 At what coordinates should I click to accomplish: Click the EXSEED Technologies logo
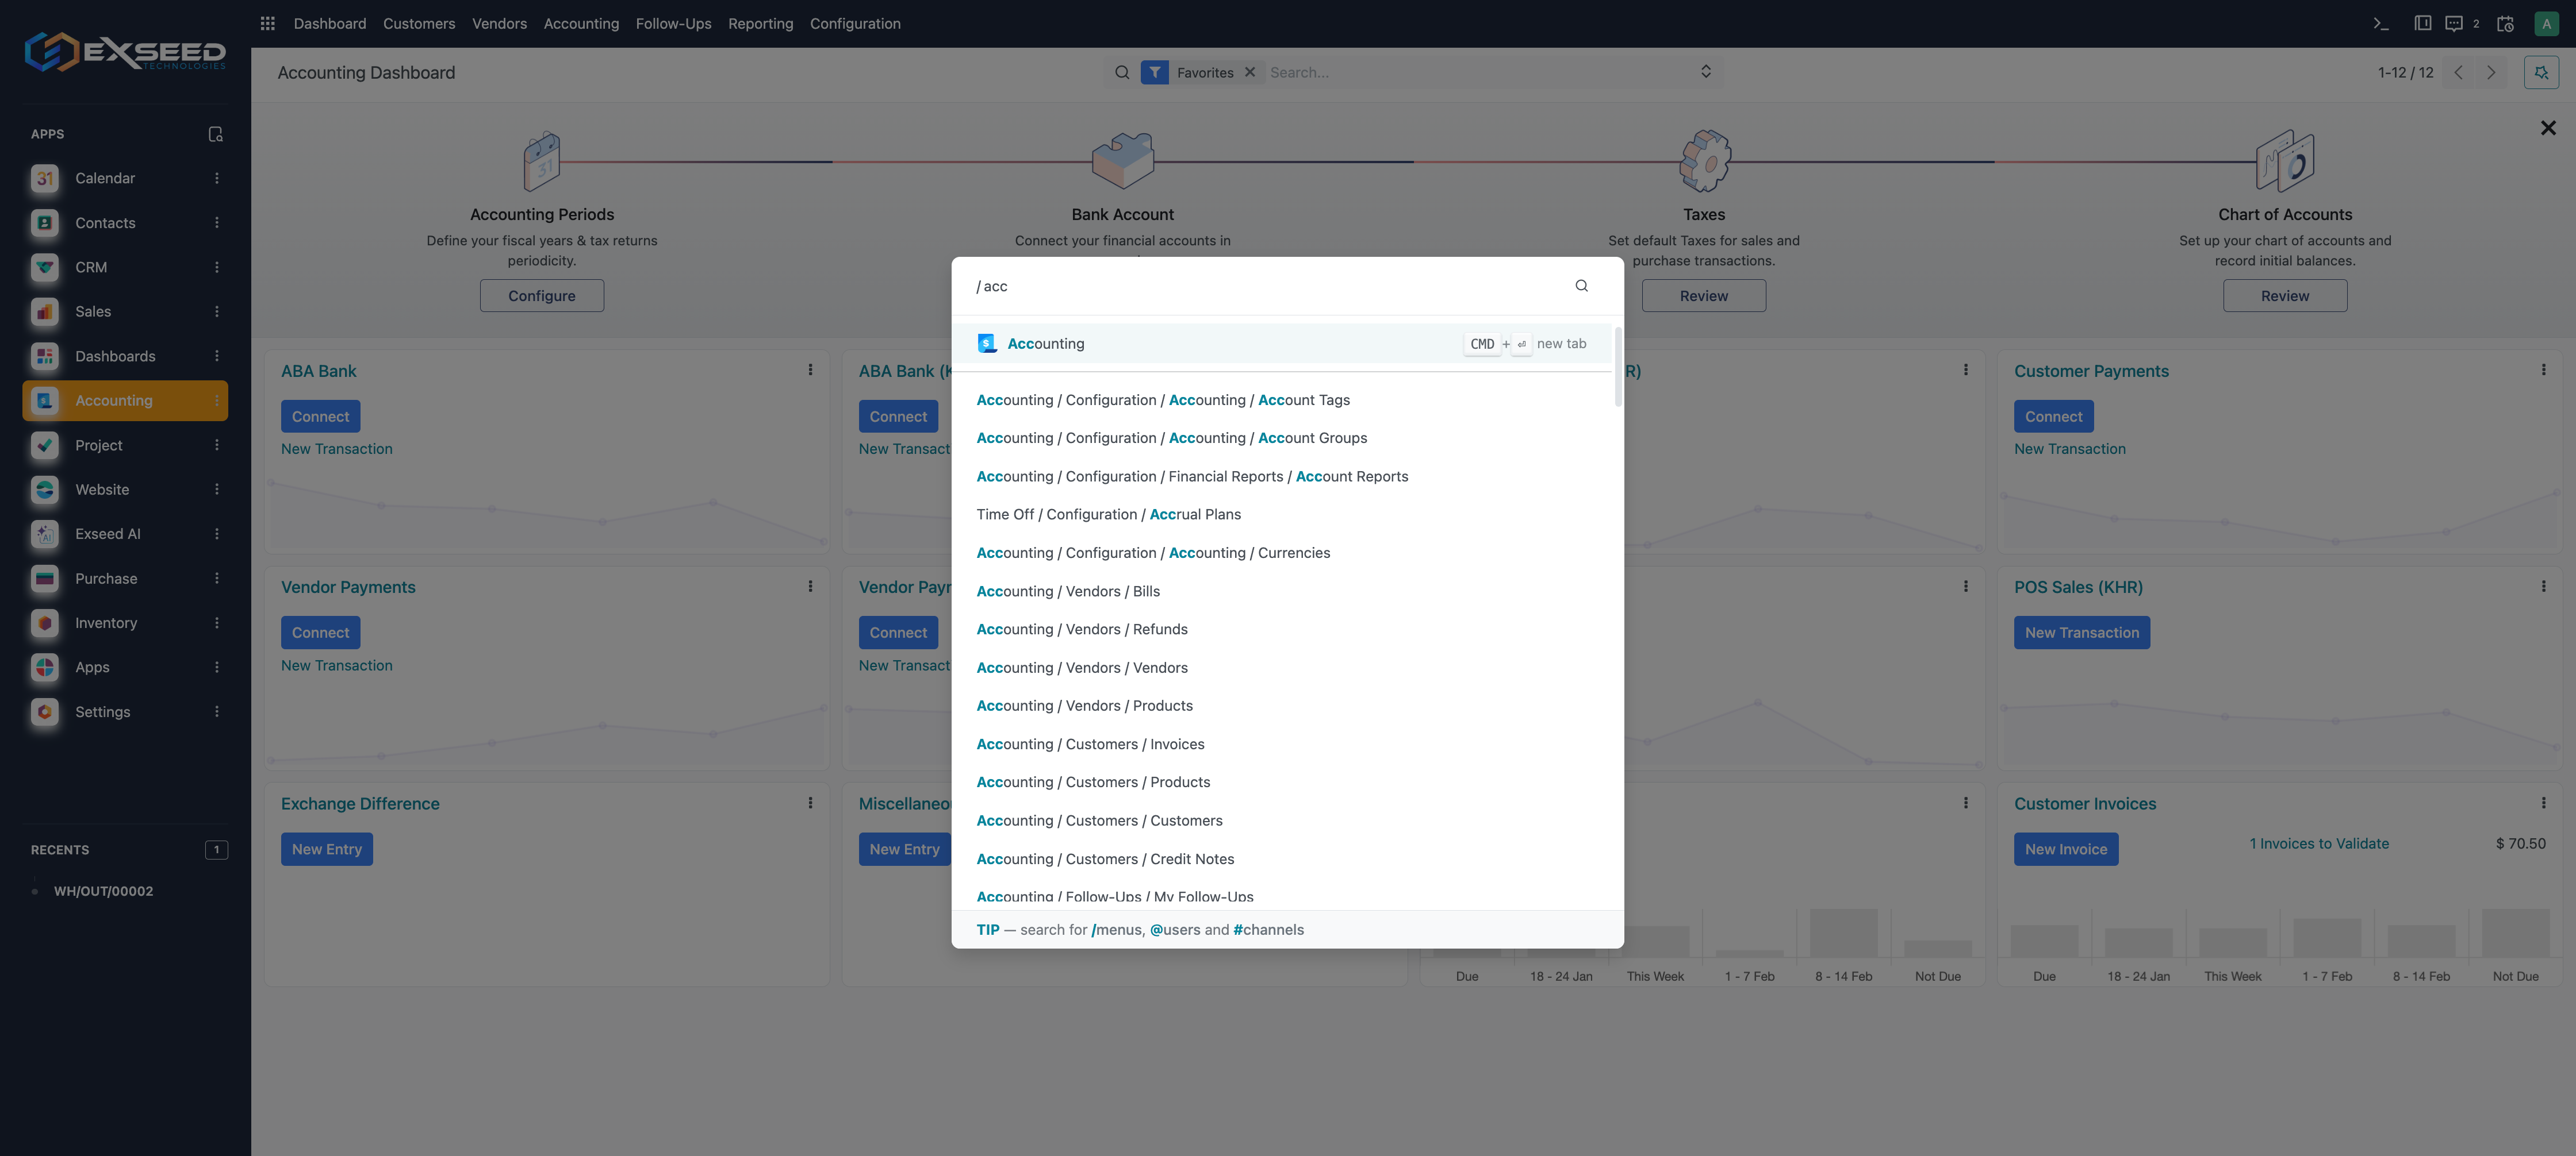124,52
